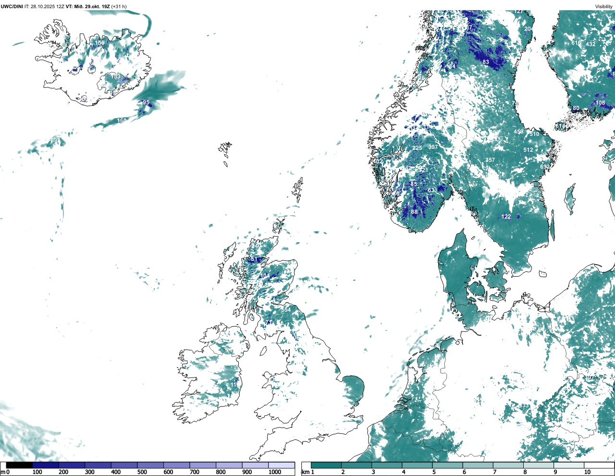The height and width of the screenshot is (476, 615).
Task: Click the black 0–100 m legend swatch
Action: (19, 465)
